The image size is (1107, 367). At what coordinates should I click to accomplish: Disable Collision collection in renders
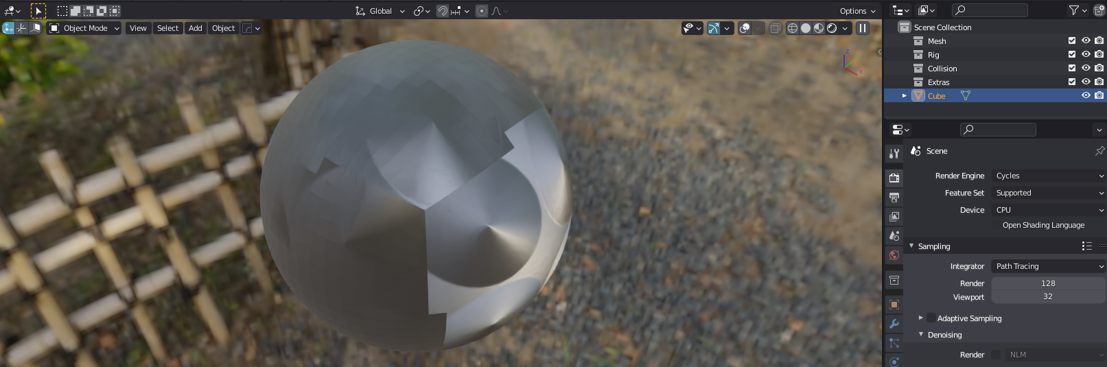[1099, 69]
